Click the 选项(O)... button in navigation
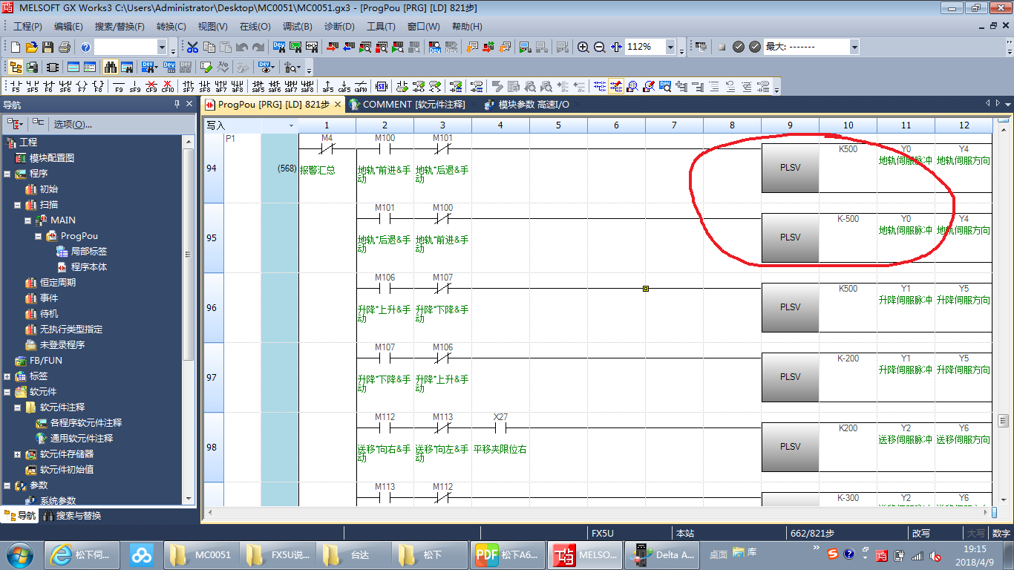The image size is (1014, 570). (73, 124)
